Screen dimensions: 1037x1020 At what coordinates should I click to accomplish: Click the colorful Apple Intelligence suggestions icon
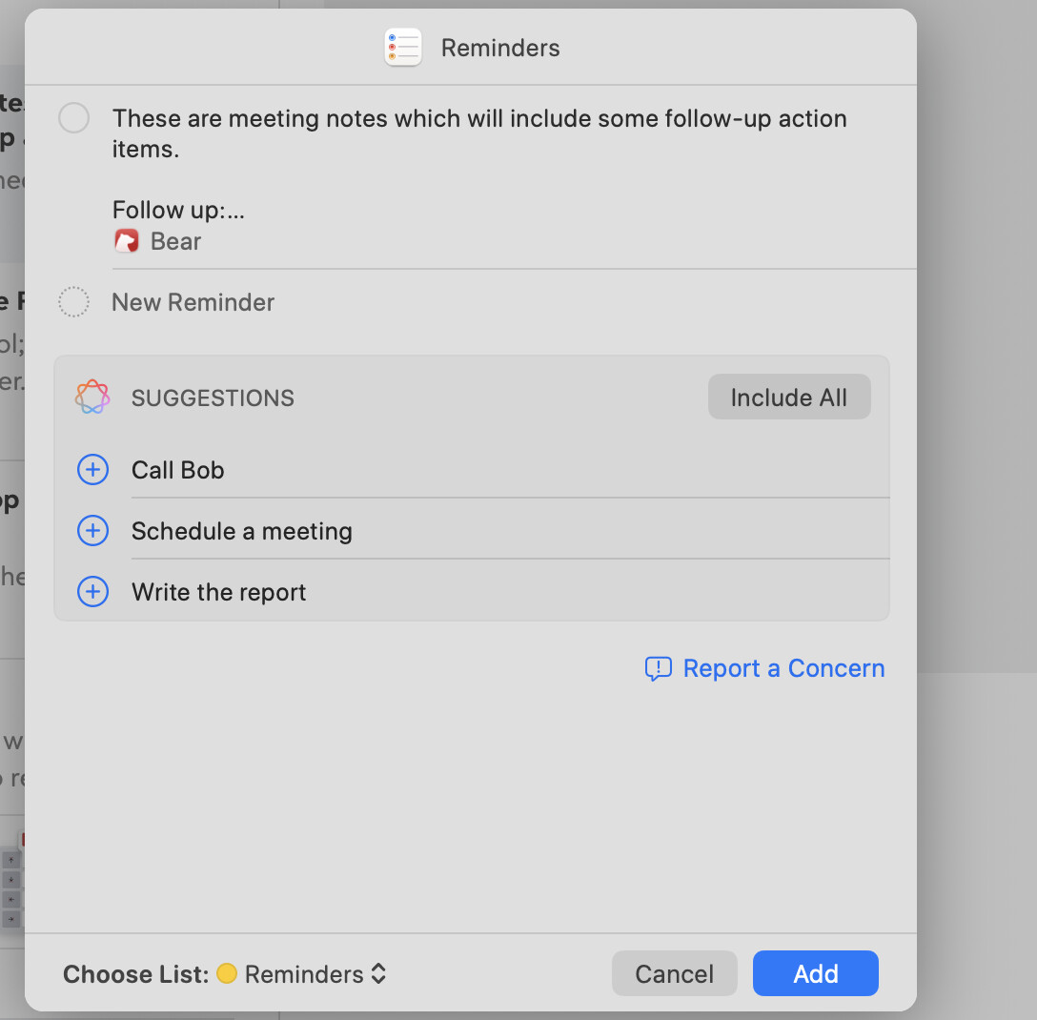click(92, 398)
